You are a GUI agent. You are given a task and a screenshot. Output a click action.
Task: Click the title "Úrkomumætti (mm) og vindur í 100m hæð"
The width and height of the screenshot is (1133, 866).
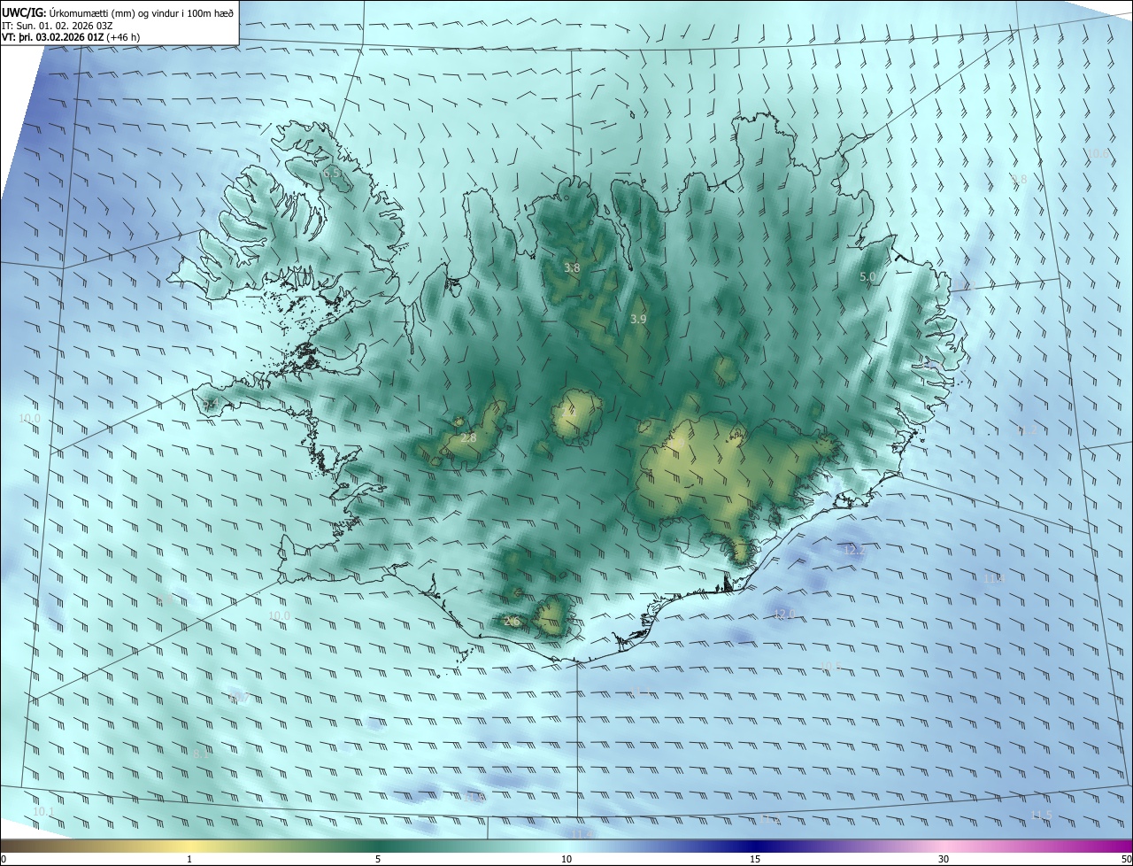[142, 12]
